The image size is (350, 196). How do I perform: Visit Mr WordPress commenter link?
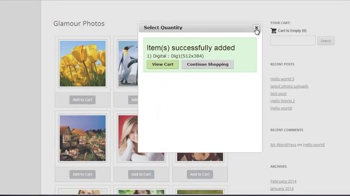pyautogui.click(x=283, y=145)
